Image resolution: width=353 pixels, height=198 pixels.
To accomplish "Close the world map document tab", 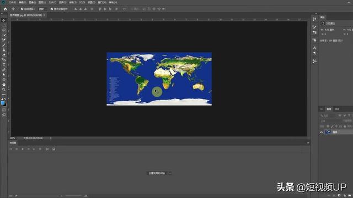I will click(x=44, y=15).
